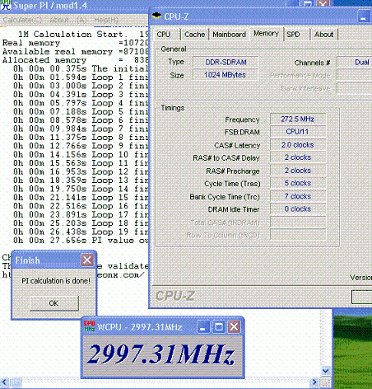Viewport: 372px width, 389px height.
Task: Click the Super PI scroll down arrow
Action: click(x=326, y=371)
